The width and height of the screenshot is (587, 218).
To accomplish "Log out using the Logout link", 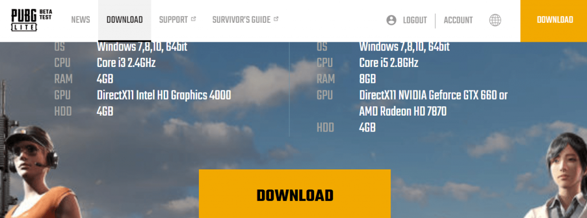I will 415,21.
